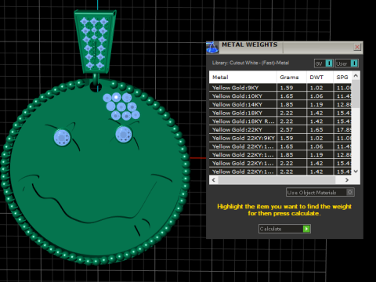The image size is (376, 282).
Task: Select the pendant's left eye gem
Action: [62, 137]
